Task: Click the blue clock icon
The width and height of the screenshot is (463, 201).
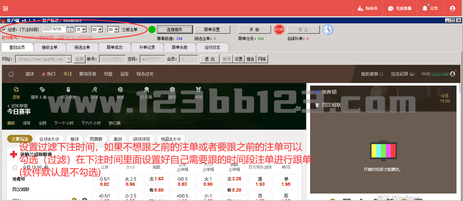Action: pos(328,30)
